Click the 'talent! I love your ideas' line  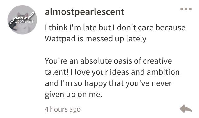pos(112,72)
